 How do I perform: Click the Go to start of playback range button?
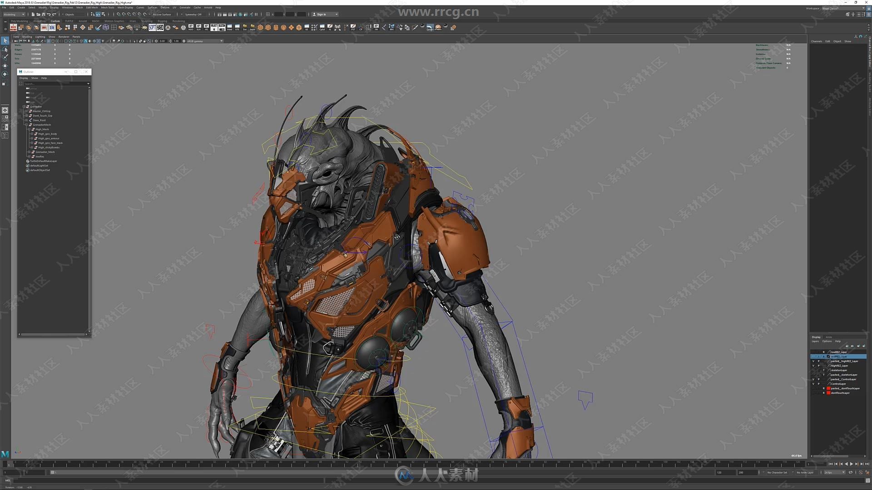(831, 464)
